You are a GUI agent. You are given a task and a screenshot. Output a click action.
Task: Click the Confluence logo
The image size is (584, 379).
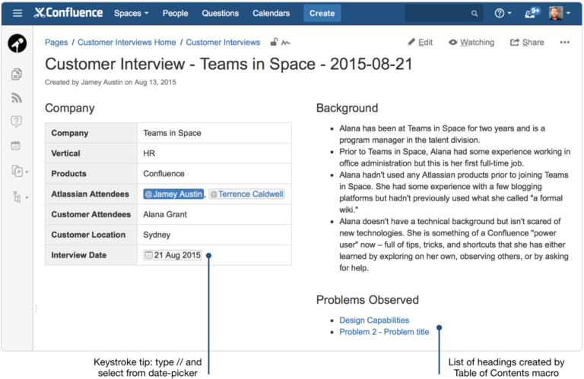pos(68,13)
